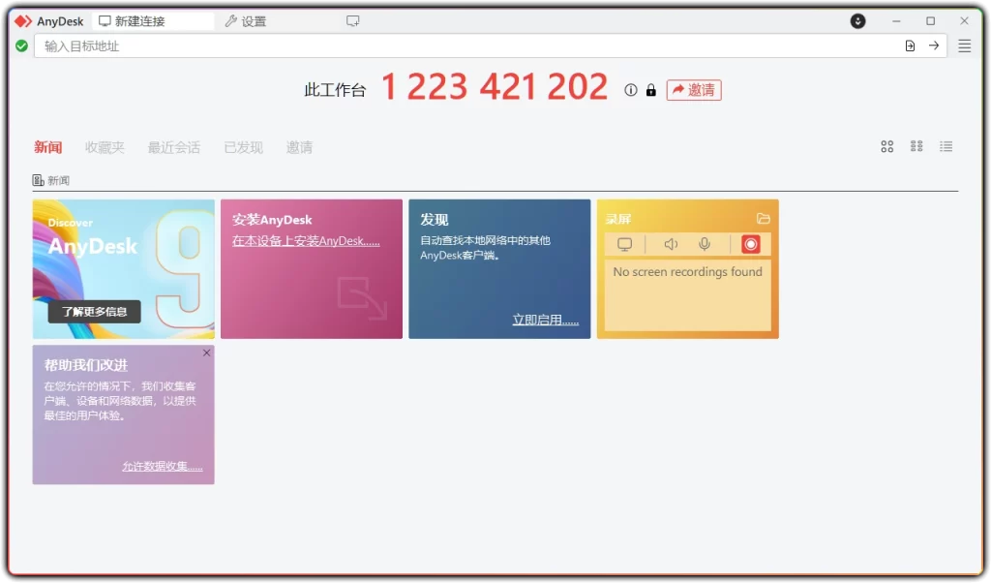Open AnyDesk settings via the wrench icon
This screenshot has width=991, height=583.
[x=232, y=20]
